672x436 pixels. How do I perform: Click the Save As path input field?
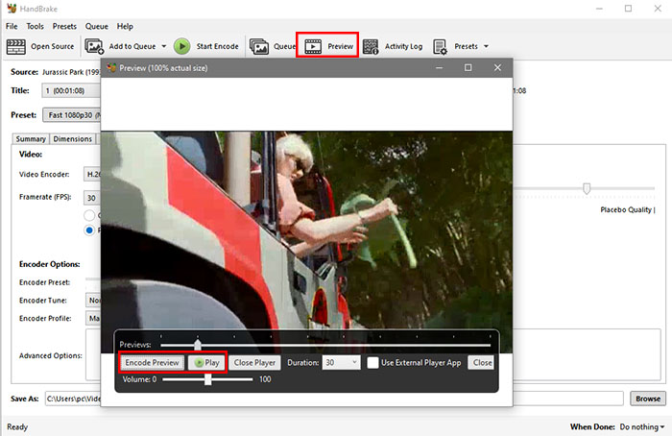(x=334, y=399)
